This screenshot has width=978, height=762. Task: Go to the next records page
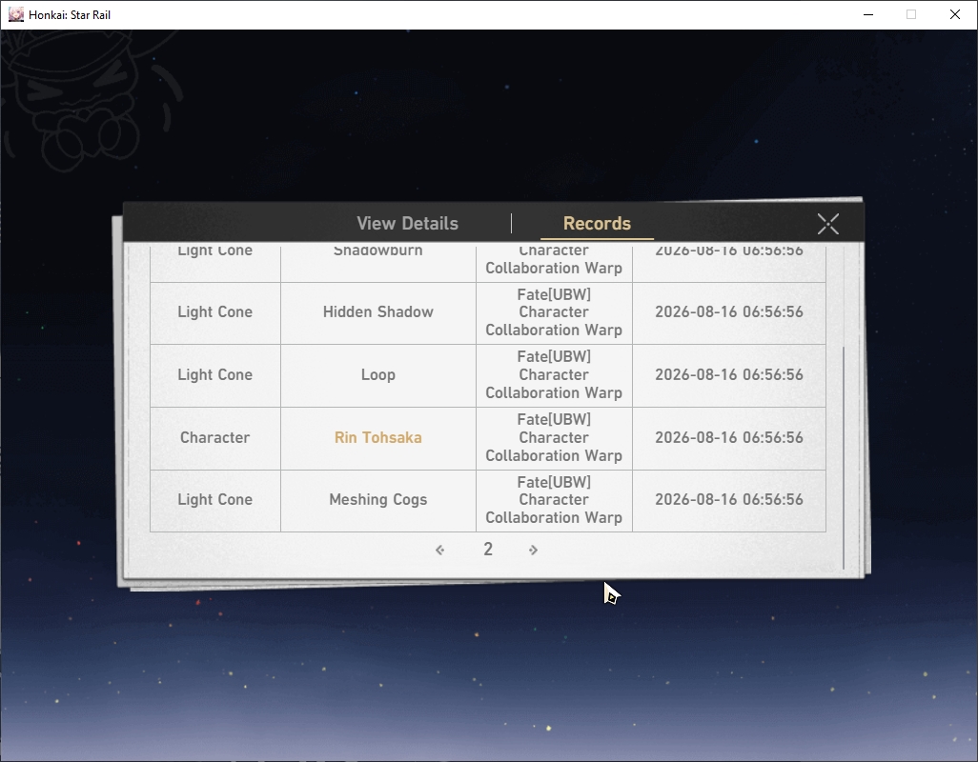pyautogui.click(x=533, y=550)
